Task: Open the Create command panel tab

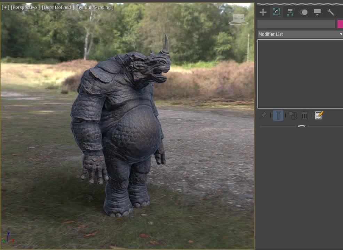Action: coord(263,12)
